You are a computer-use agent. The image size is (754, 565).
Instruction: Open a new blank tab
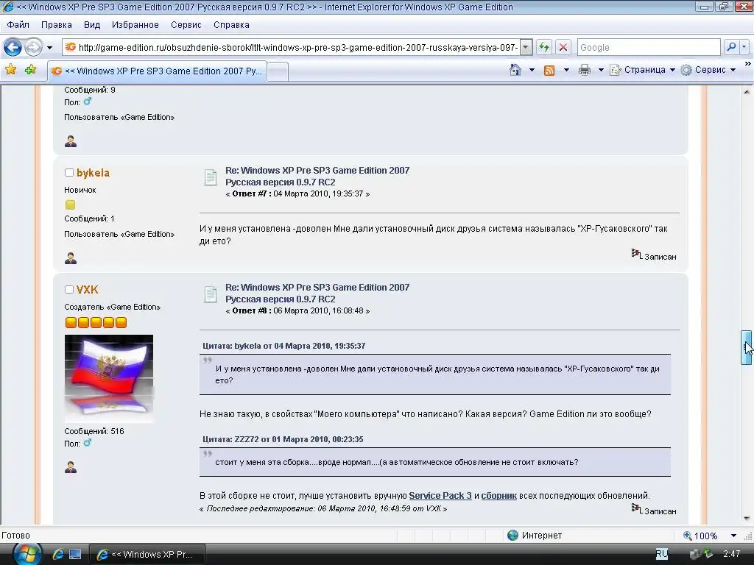pos(278,71)
